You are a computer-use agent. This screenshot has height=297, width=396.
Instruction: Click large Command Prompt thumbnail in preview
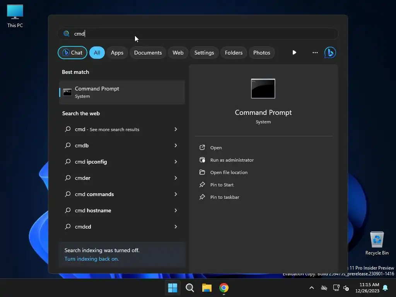click(x=263, y=89)
